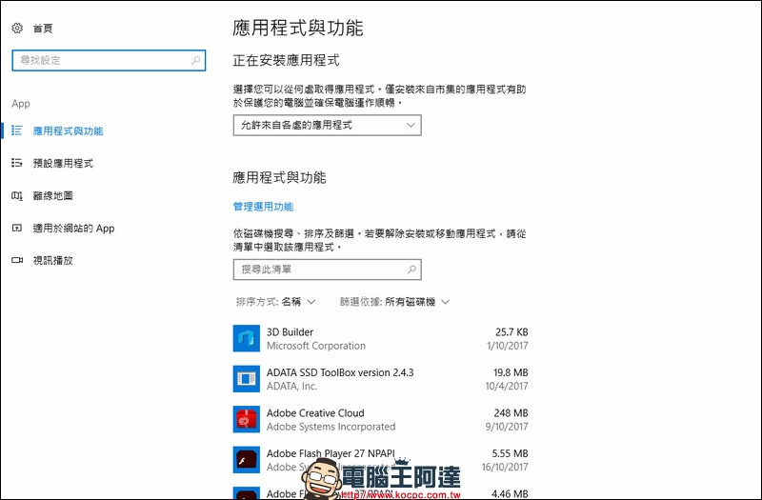Select ADATA SSD ToolBox version 2.4.3 entry
This screenshot has height=500, width=762.
pyautogui.click(x=340, y=372)
